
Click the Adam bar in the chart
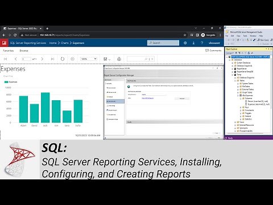[x=23, y=109]
